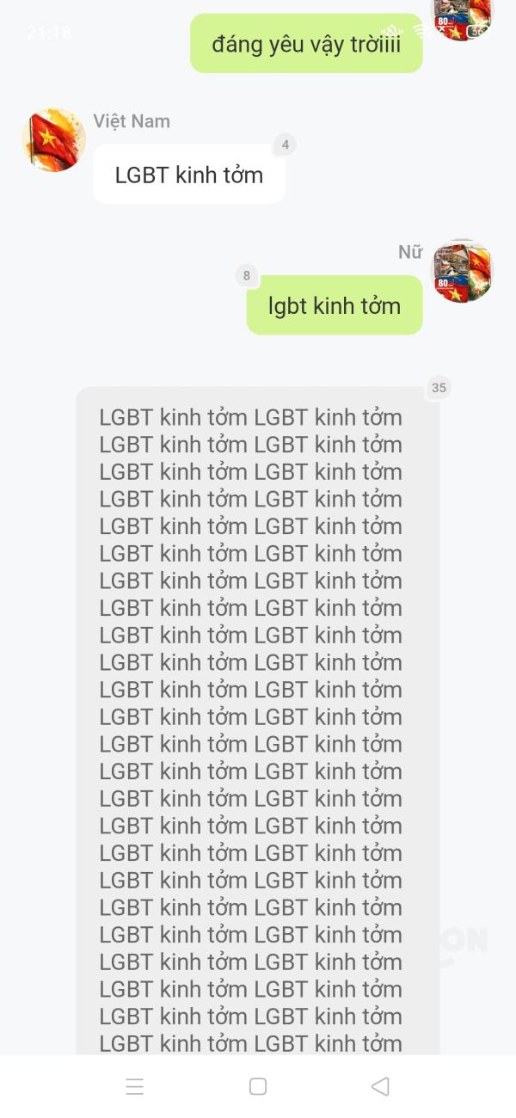Tap the partially visible top-right avatar
Image resolution: width=516 pixels, height=1118 pixels.
462,19
